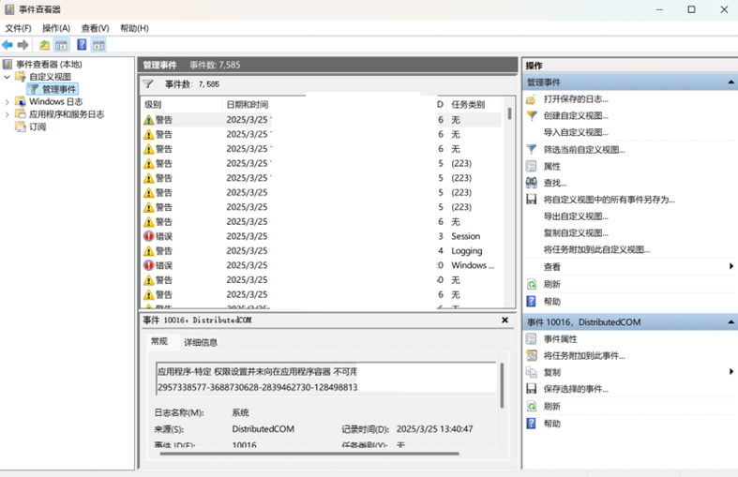Click 筛选当前自定义视图 in the actions pane
The image size is (738, 477).
(583, 150)
